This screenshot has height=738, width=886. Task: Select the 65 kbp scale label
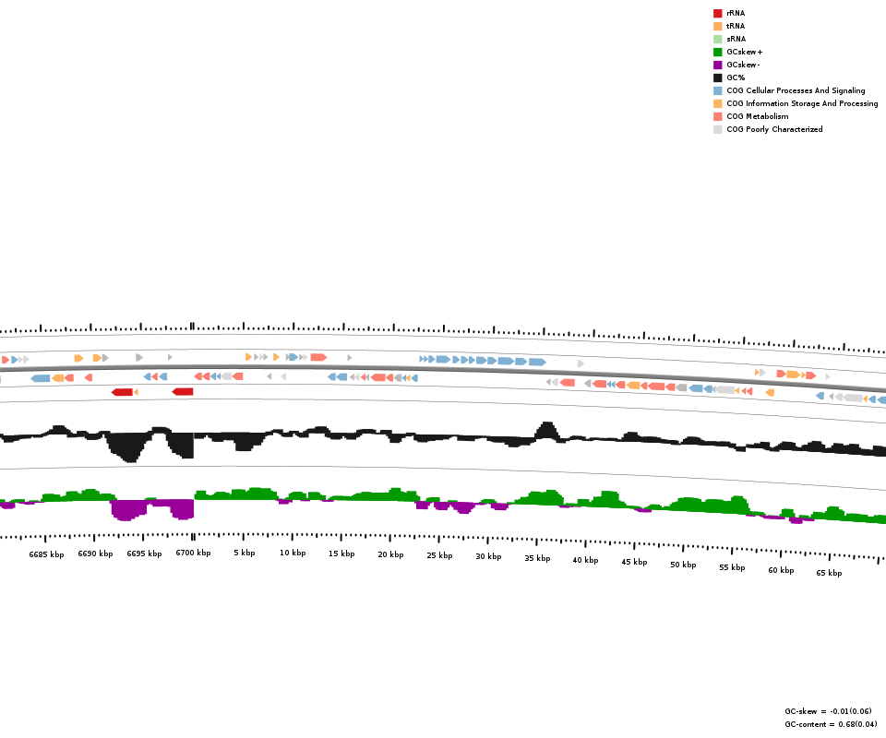pos(829,573)
